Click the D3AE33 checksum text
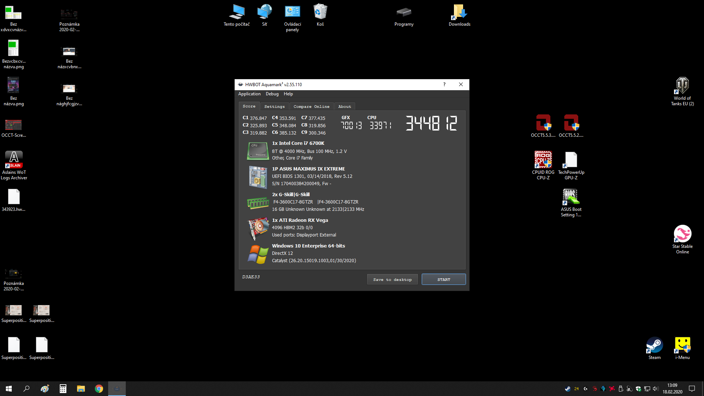Image resolution: width=704 pixels, height=396 pixels. [x=251, y=277]
